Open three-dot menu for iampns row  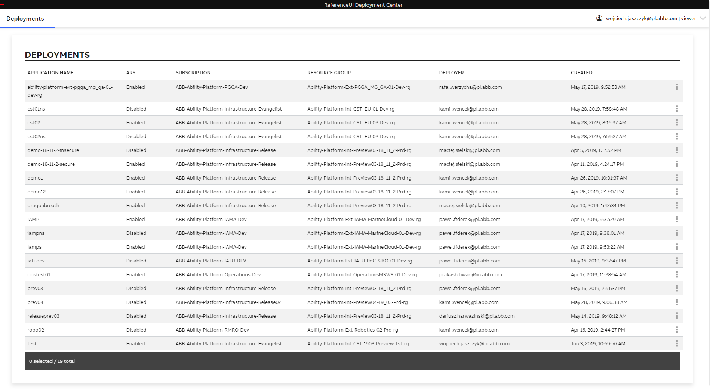click(x=677, y=233)
